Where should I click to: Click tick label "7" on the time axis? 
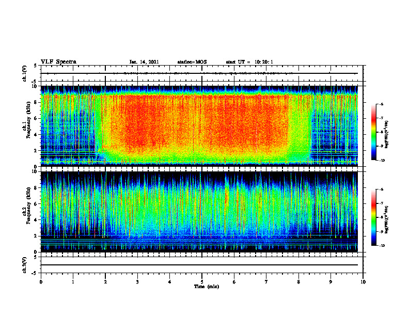(266, 282)
